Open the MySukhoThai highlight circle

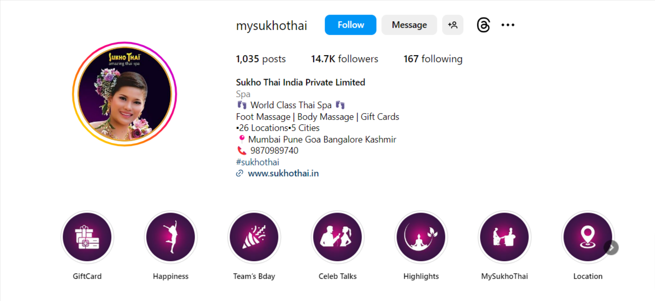(505, 237)
